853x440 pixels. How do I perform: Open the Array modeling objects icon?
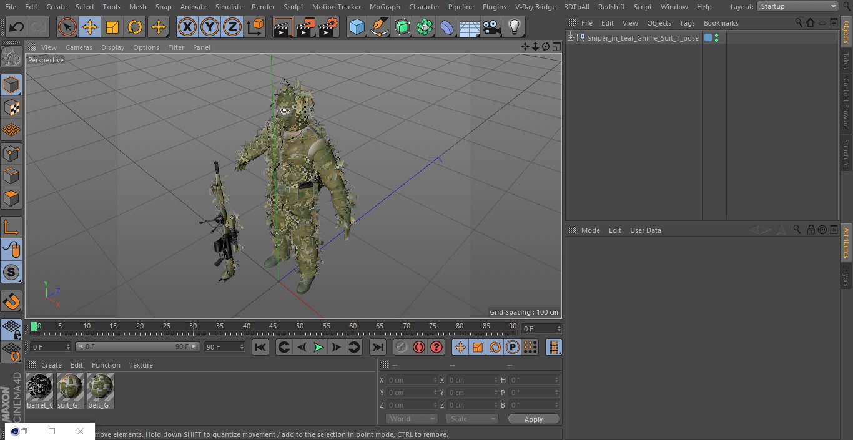pyautogui.click(x=425, y=27)
